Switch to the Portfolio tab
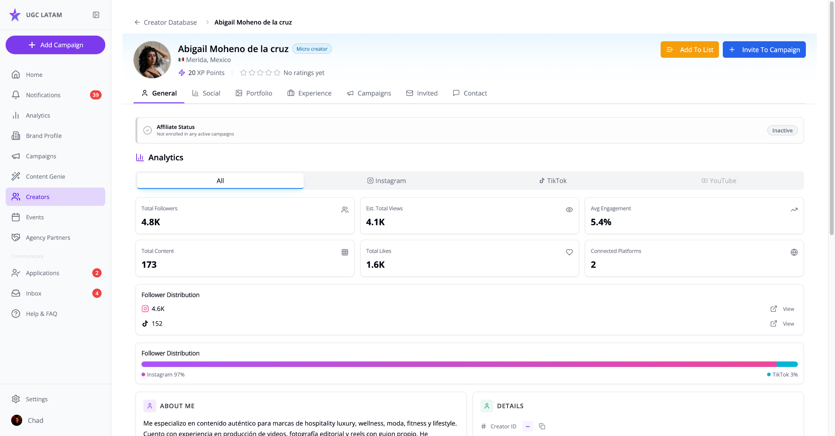The image size is (835, 436). (254, 93)
